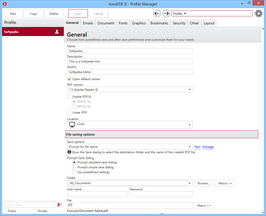Open the Save options dropdown
Image resolution: width=266 pixels, height=216 pixels.
130,147
